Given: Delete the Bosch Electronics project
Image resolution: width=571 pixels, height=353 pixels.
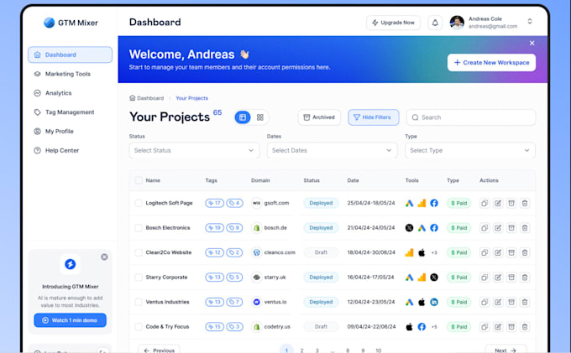Looking at the screenshot, I should [525, 227].
